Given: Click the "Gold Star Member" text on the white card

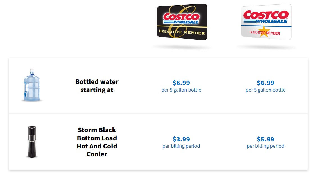Looking at the screenshot, I should coord(265,33).
